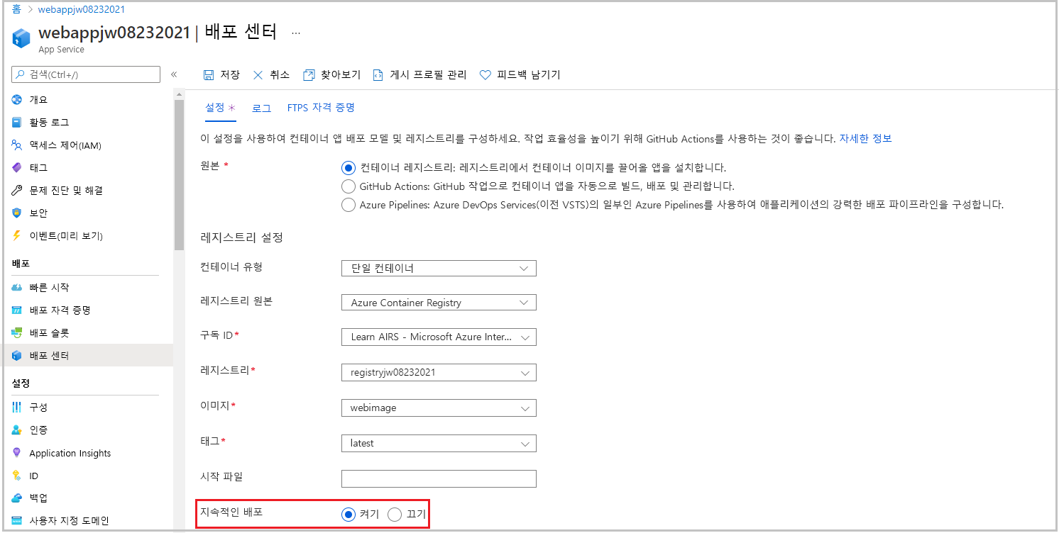Screen dimensions: 1059x533
Task: Click the 시작 파일 input field
Action: 439,478
